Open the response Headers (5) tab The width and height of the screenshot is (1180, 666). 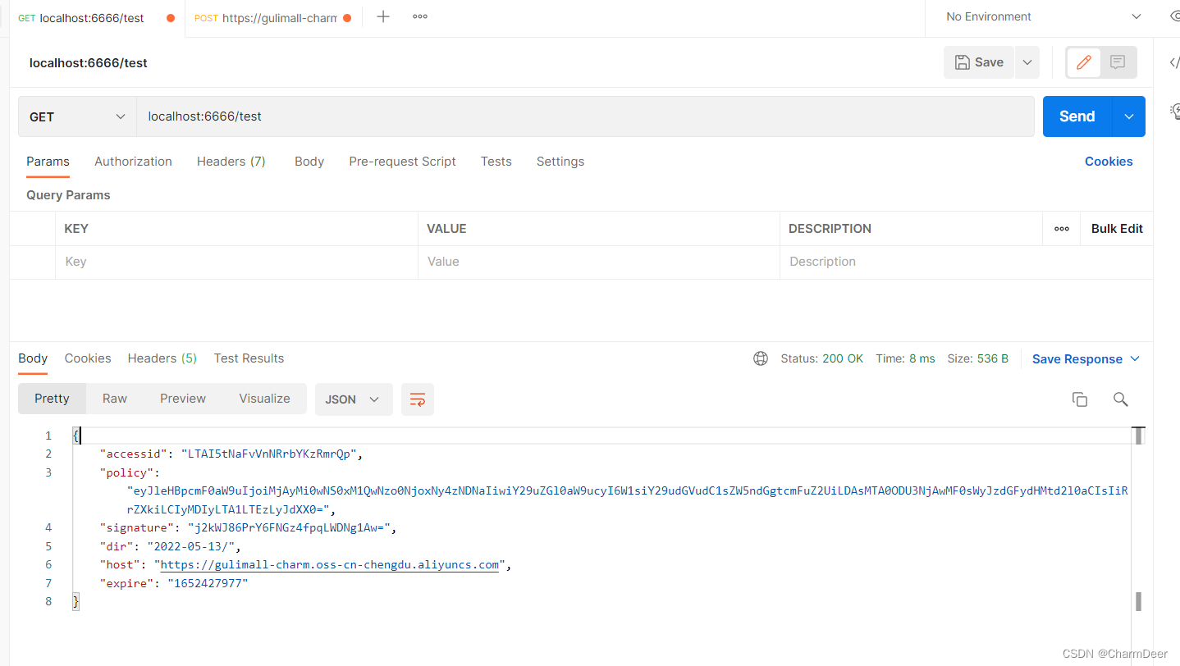(162, 358)
